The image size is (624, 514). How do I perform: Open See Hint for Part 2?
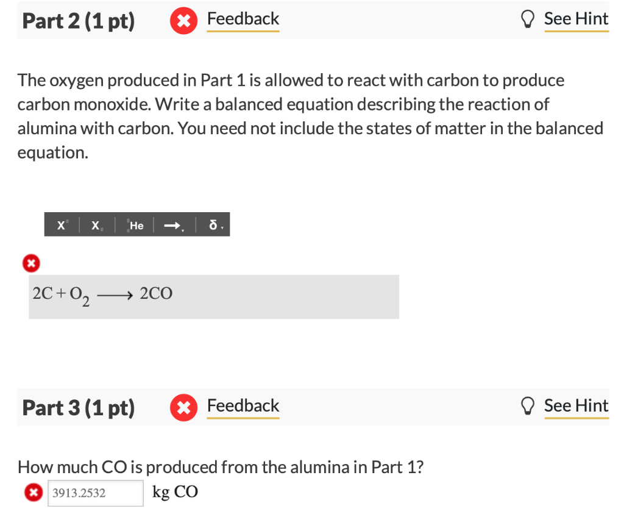point(575,20)
